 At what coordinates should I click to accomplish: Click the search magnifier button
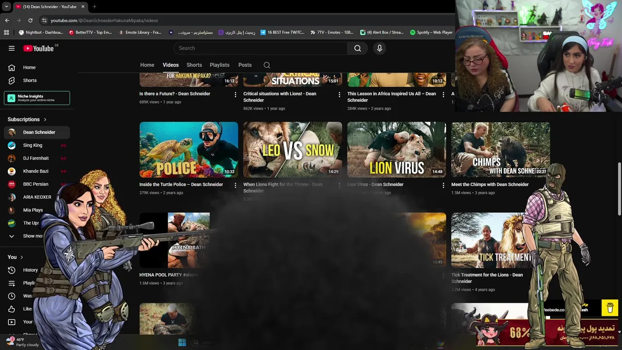tap(358, 48)
